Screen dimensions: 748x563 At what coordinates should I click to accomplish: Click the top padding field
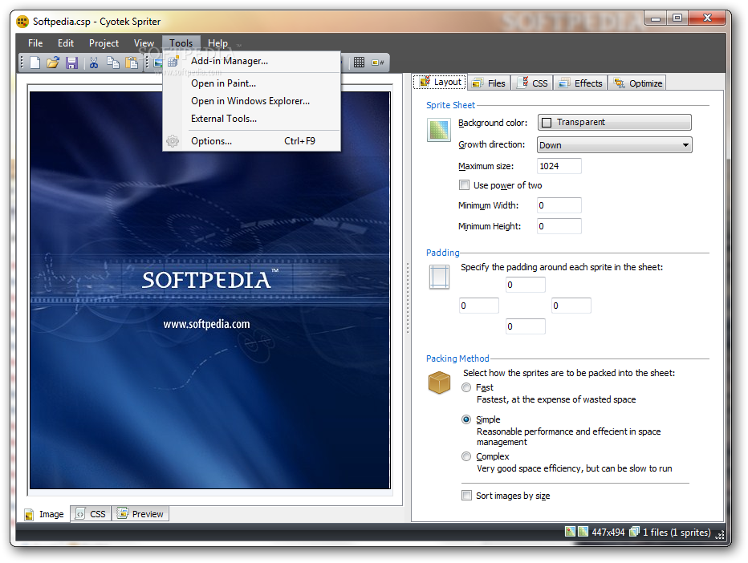coord(525,285)
